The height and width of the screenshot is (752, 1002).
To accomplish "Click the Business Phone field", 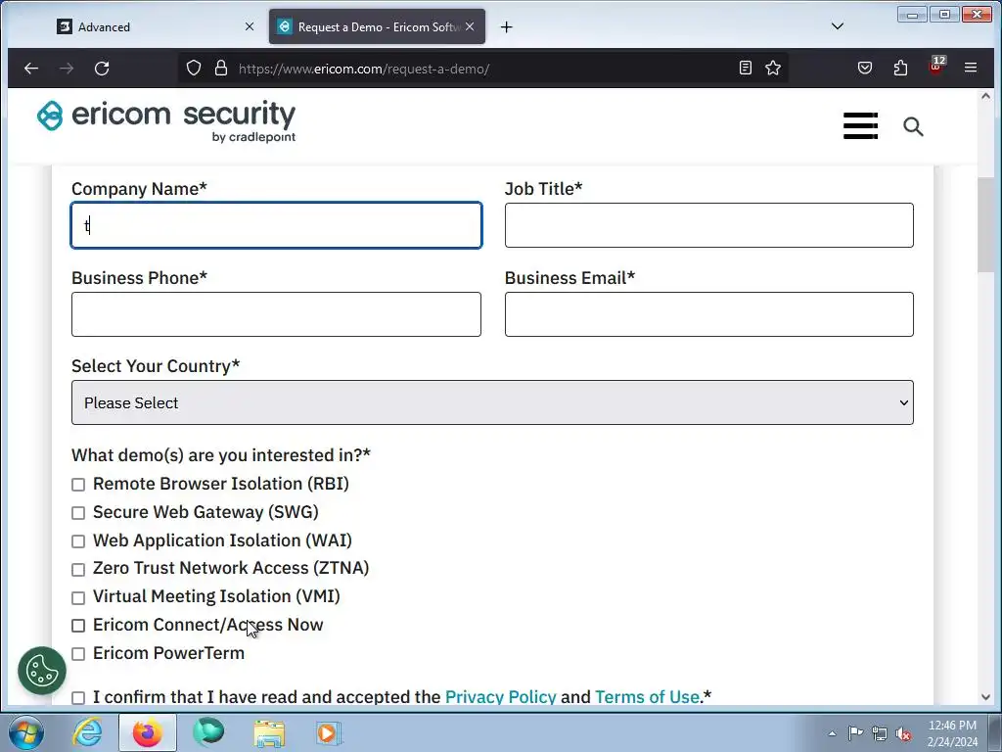I will click(276, 314).
